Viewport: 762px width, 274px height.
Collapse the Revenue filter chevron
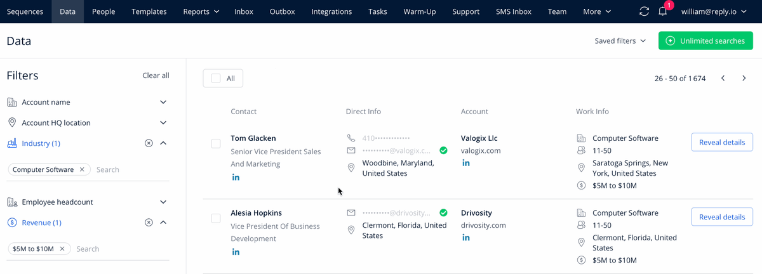coord(163,223)
